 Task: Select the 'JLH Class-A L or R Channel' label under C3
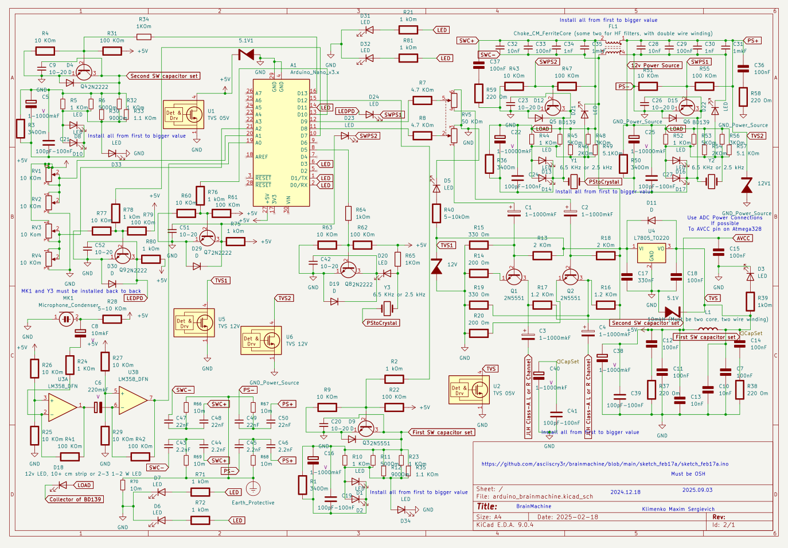(x=528, y=397)
